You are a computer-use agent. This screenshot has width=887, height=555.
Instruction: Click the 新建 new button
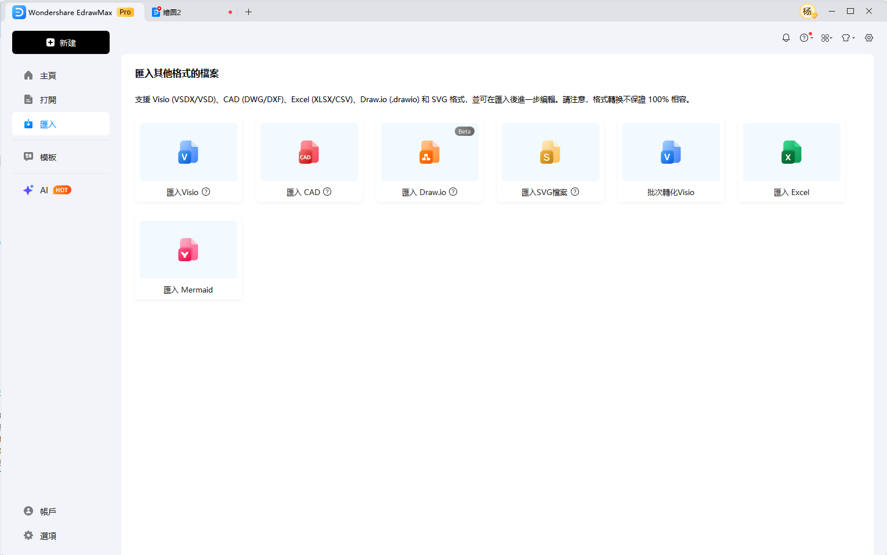pyautogui.click(x=61, y=42)
